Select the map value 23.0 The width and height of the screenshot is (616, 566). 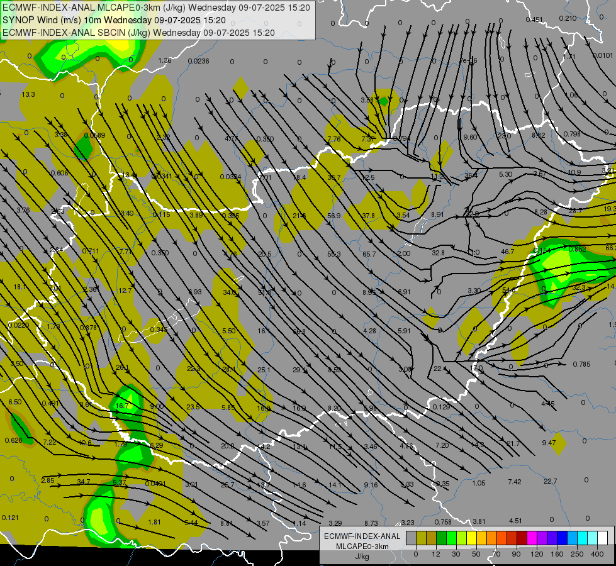(504, 136)
